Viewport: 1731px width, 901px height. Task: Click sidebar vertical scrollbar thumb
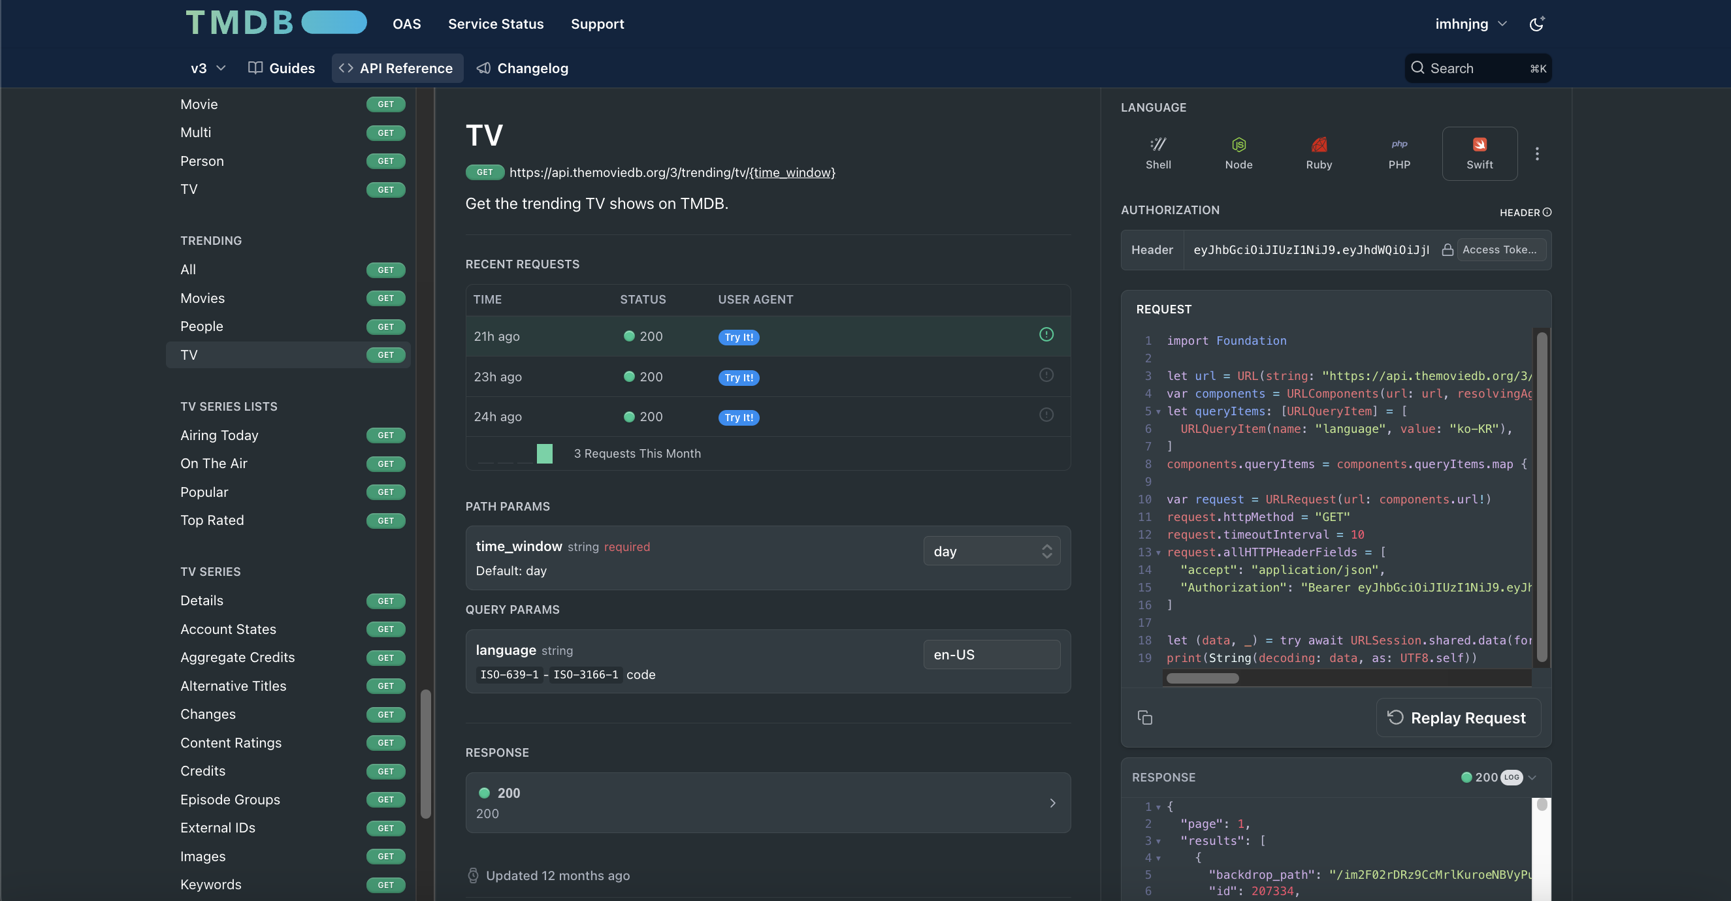(x=425, y=754)
